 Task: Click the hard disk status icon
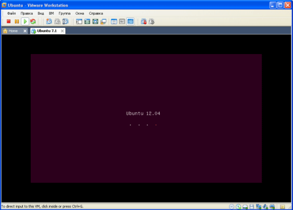coord(245,207)
